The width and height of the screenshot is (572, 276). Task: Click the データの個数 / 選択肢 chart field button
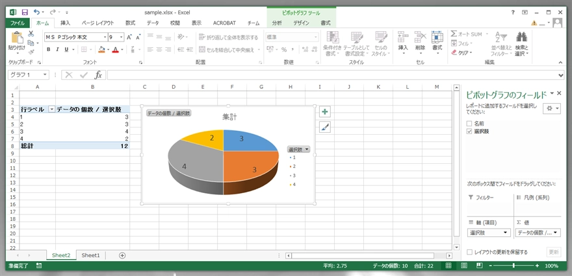169,113
